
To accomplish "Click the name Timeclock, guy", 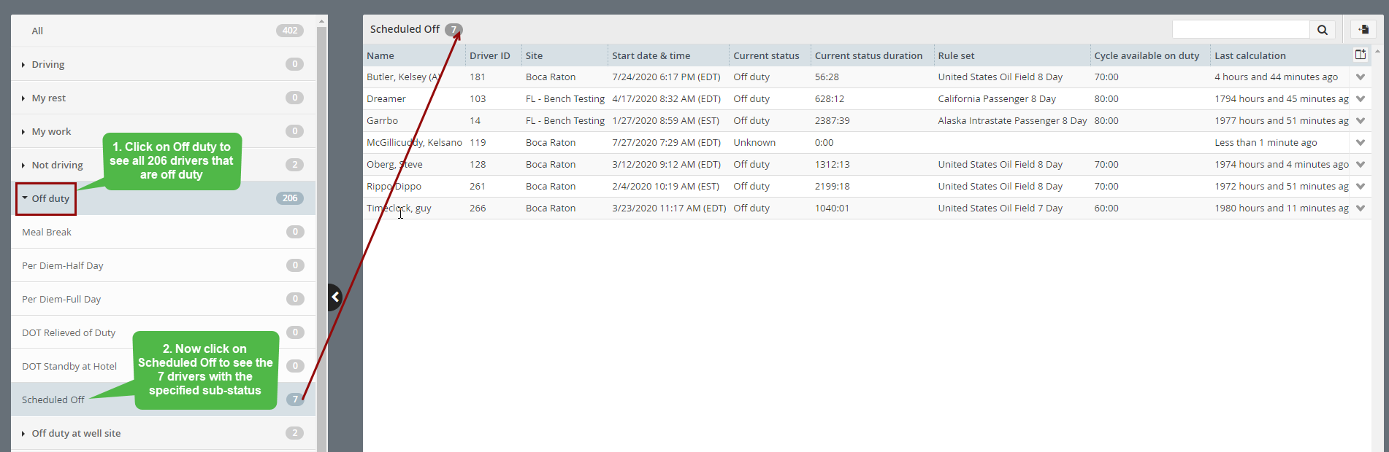I will pyautogui.click(x=399, y=209).
